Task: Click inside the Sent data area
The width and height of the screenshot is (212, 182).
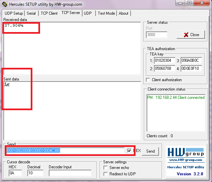Action: [x=72, y=111]
